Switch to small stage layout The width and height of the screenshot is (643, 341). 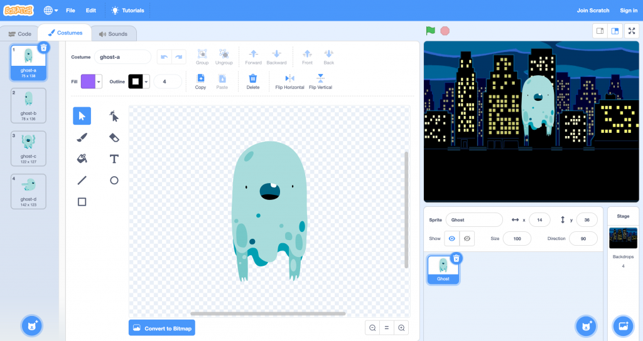click(600, 31)
